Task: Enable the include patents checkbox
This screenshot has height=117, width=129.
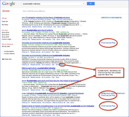Action: pyautogui.click(x=3, y=51)
